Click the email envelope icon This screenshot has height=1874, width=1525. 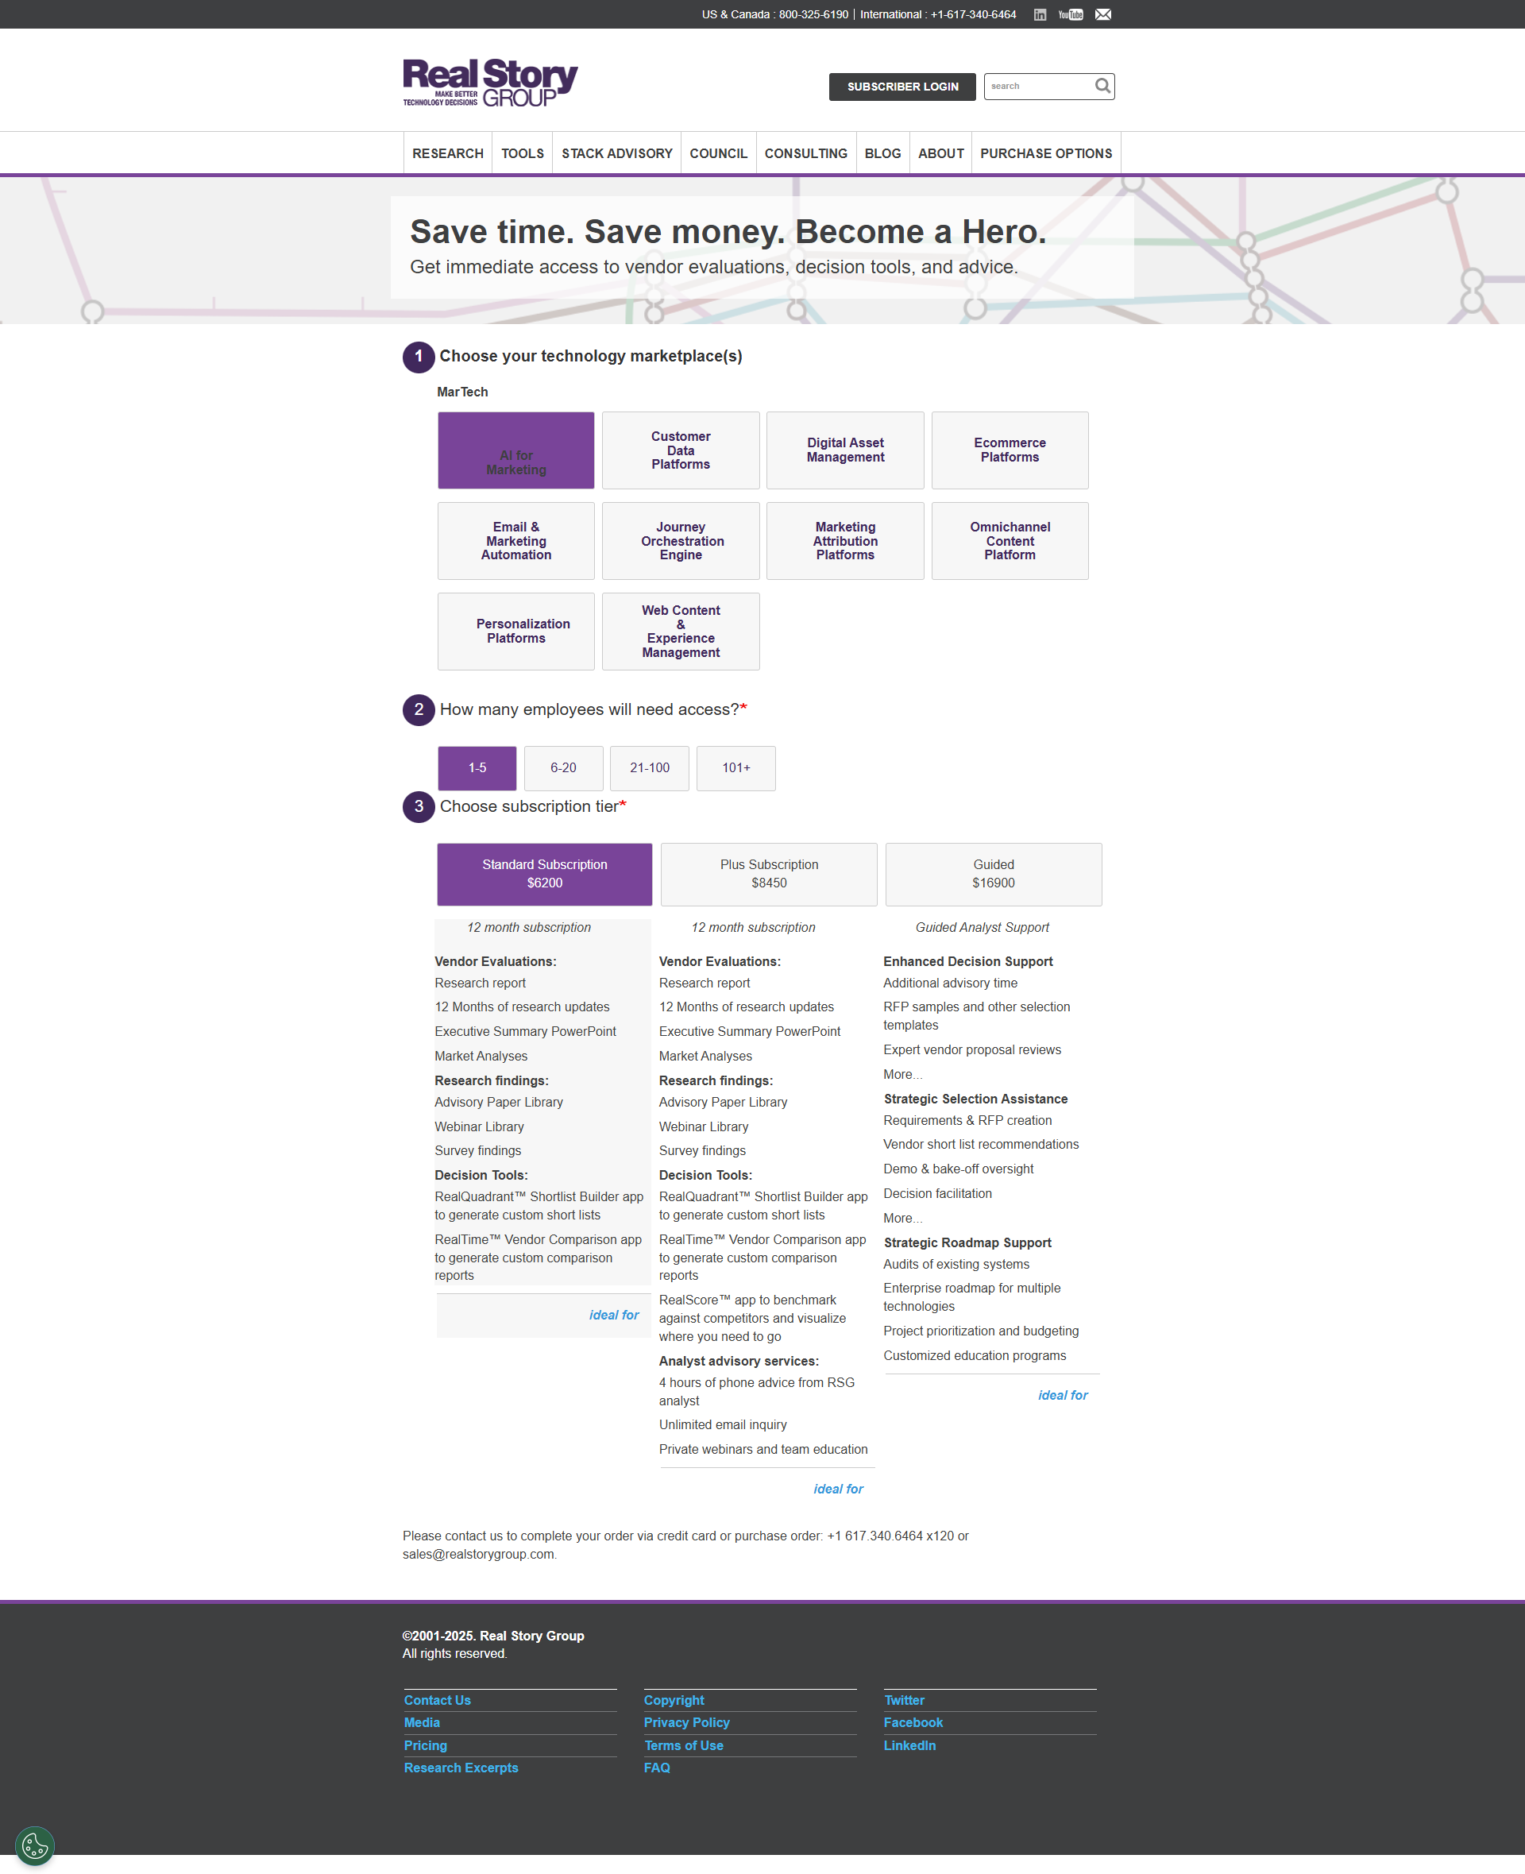click(x=1103, y=14)
